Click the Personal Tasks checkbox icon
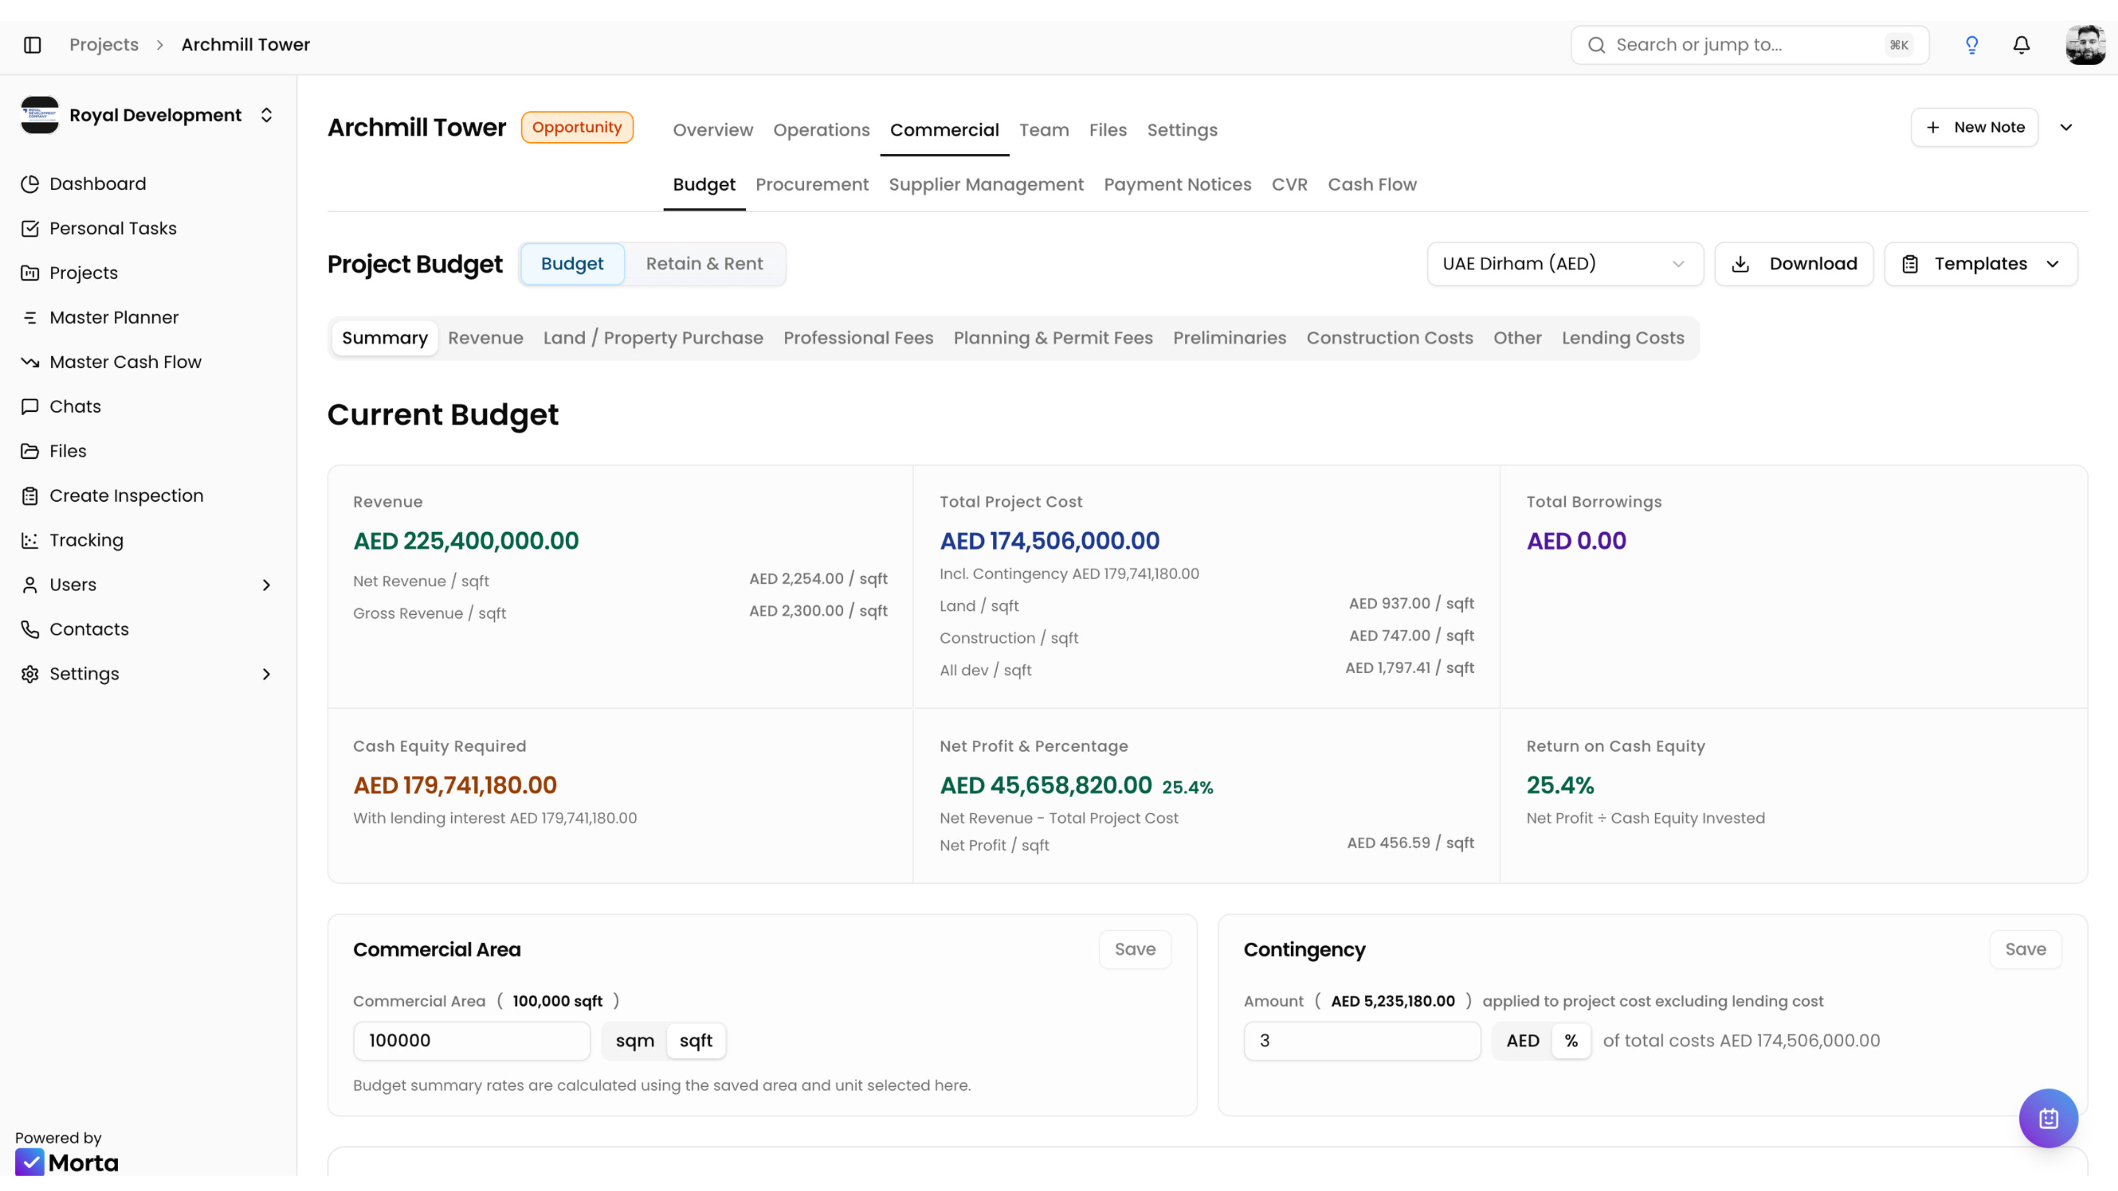Image resolution: width=2118 pixels, height=1191 pixels. coord(30,228)
